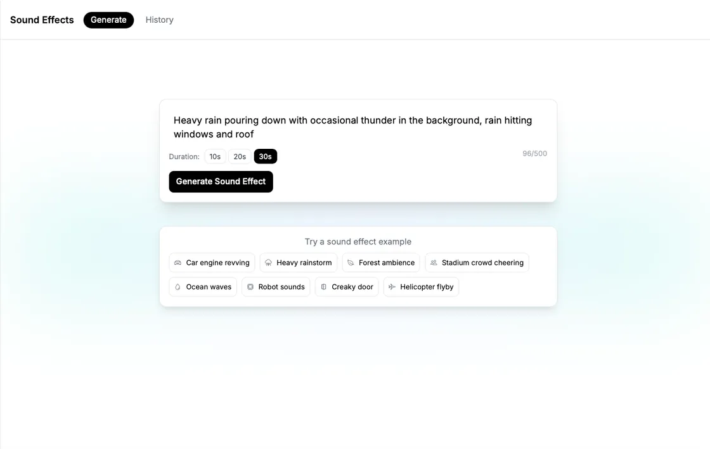710x449 pixels.
Task: Choose the 20s duration option
Action: click(x=240, y=156)
